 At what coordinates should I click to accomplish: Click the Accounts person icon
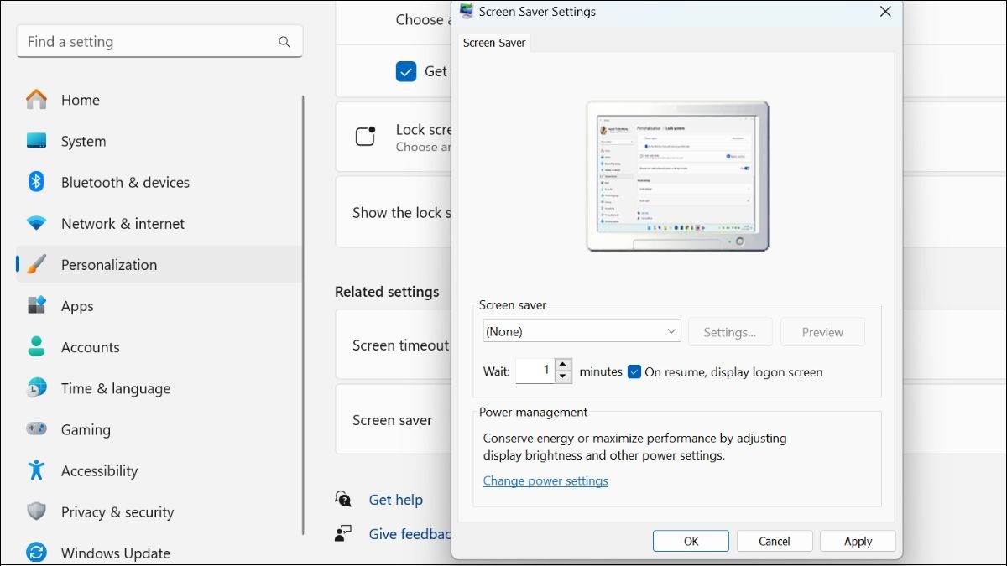click(36, 347)
